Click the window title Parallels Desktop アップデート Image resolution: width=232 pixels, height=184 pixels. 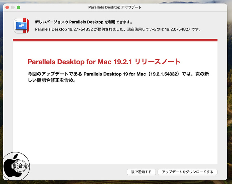[x=115, y=7]
